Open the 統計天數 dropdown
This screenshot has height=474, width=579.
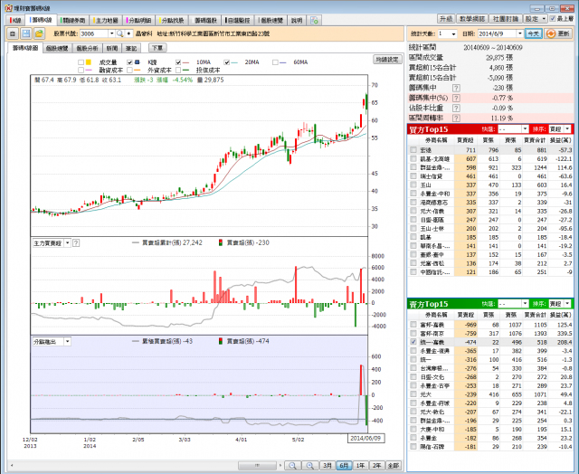pyautogui.click(x=453, y=33)
